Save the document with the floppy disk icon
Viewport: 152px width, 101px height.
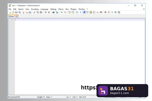point(16,12)
